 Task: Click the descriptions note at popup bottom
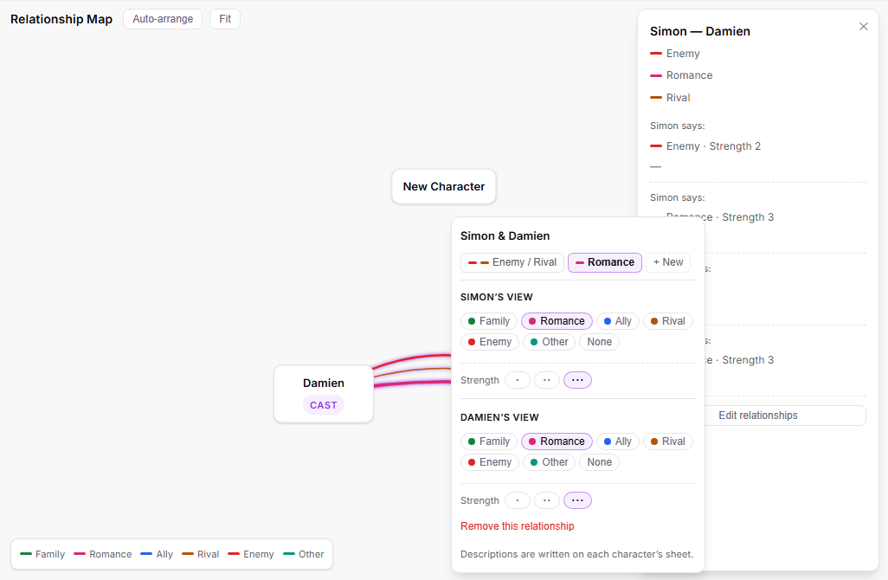576,554
